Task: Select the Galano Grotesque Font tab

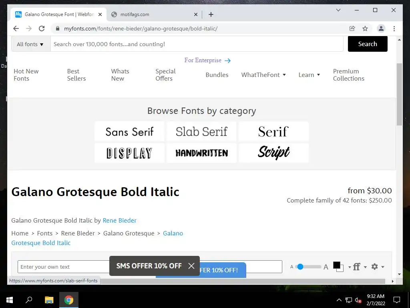Action: [x=58, y=14]
